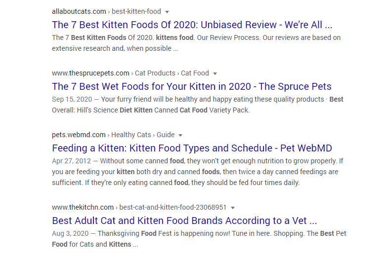
Task: Select the best-cat-and-kitten-food-23068951 breadcrumb
Action: click(x=173, y=207)
